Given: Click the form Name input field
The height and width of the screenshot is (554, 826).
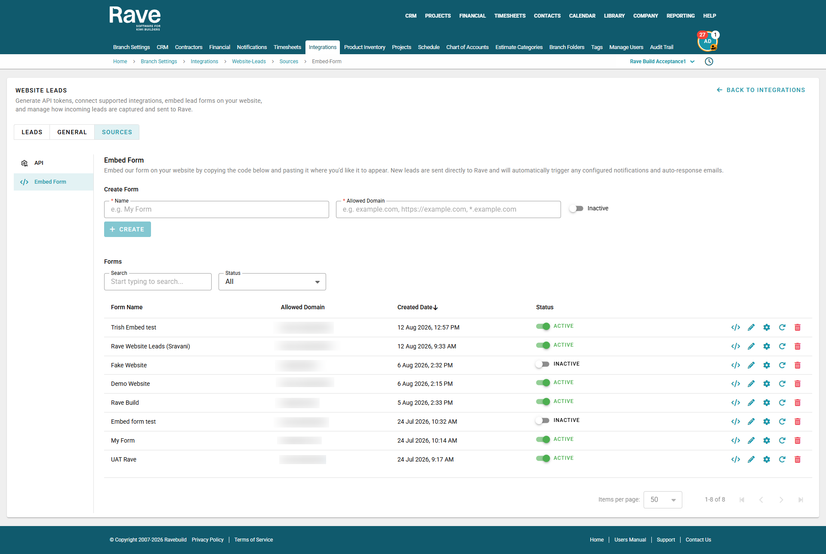Looking at the screenshot, I should tap(216, 209).
